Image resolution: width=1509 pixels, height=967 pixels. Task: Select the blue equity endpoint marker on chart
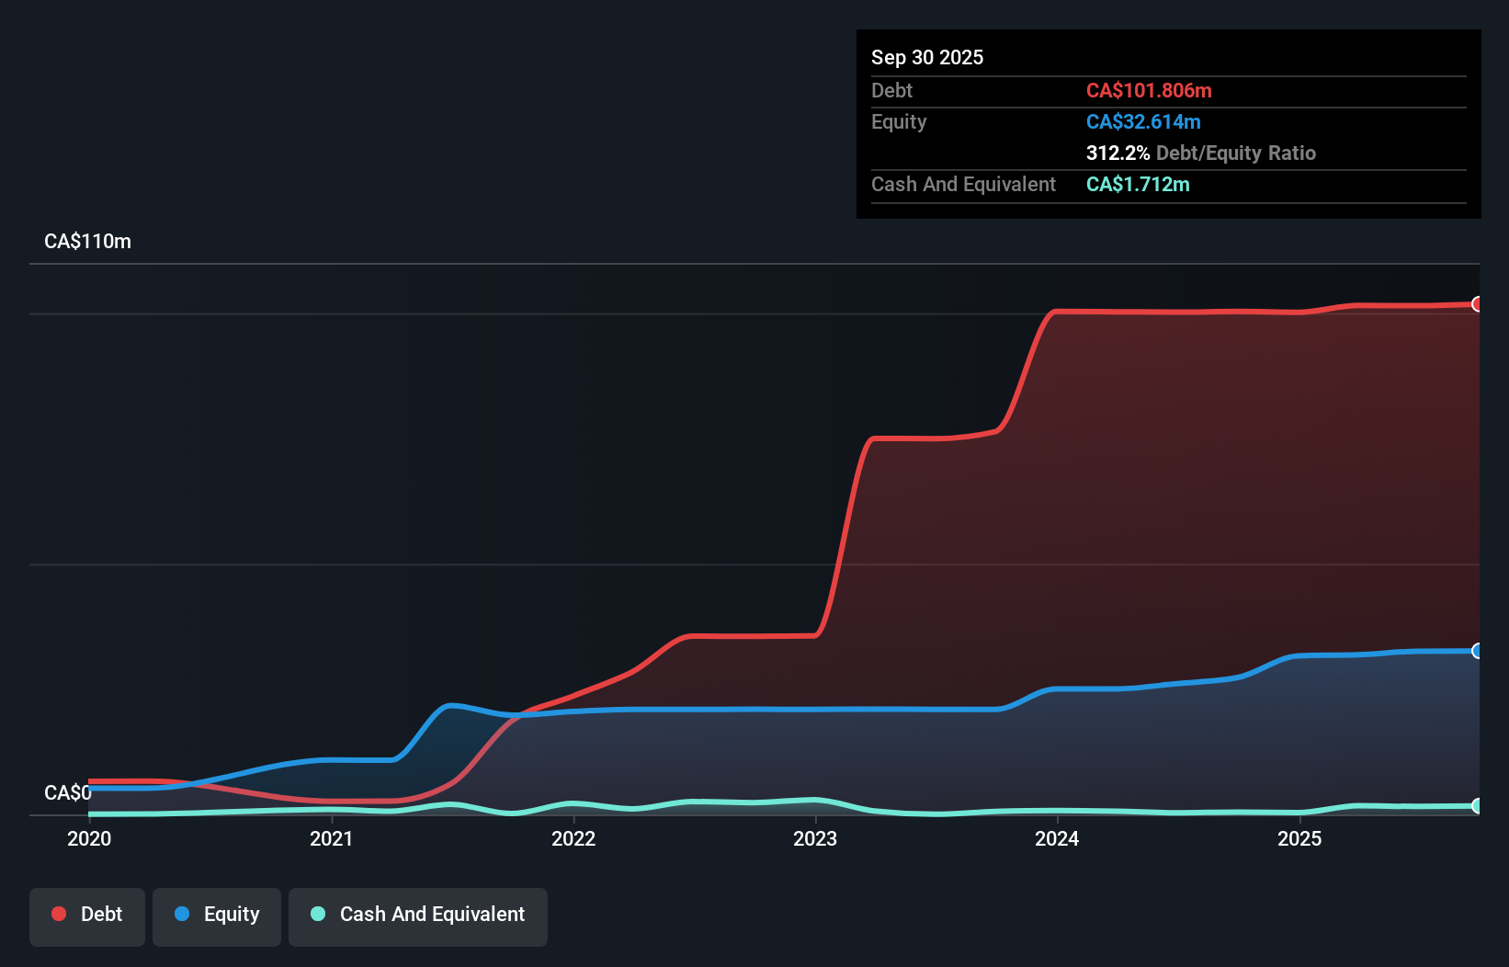click(1477, 651)
